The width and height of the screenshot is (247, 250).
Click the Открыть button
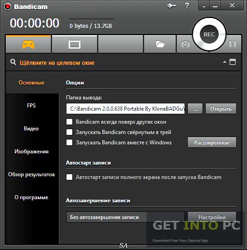221,108
